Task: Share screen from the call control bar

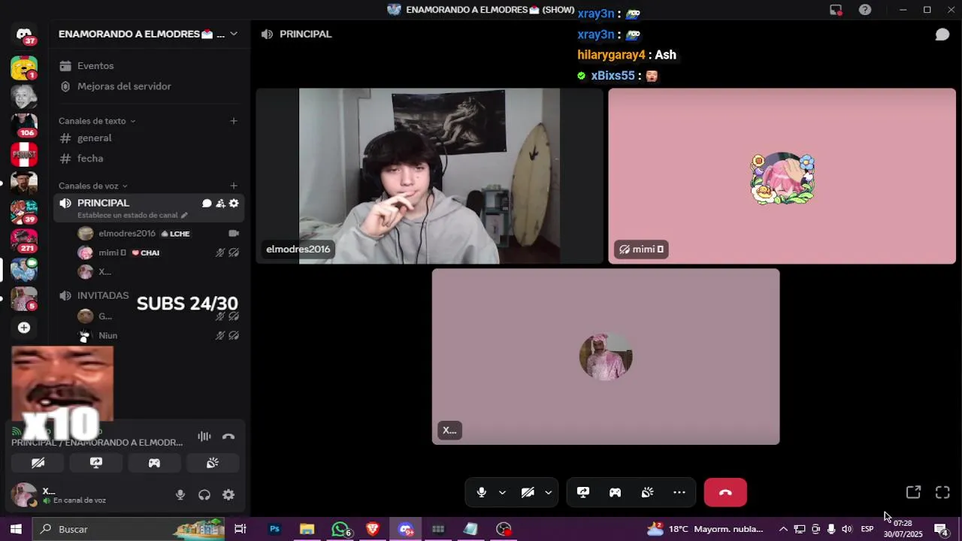Action: click(583, 492)
